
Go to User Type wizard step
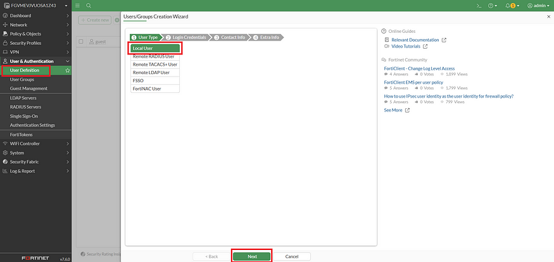(146, 37)
